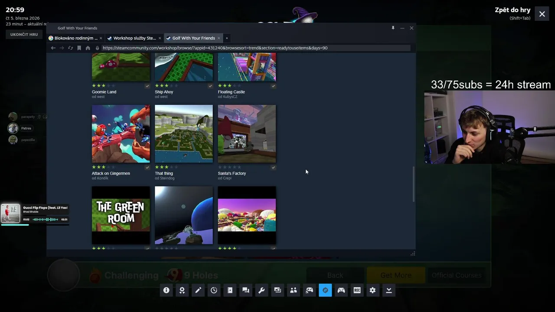This screenshot has height=312, width=555.
Task: Open the friends list icon
Action: click(x=294, y=290)
